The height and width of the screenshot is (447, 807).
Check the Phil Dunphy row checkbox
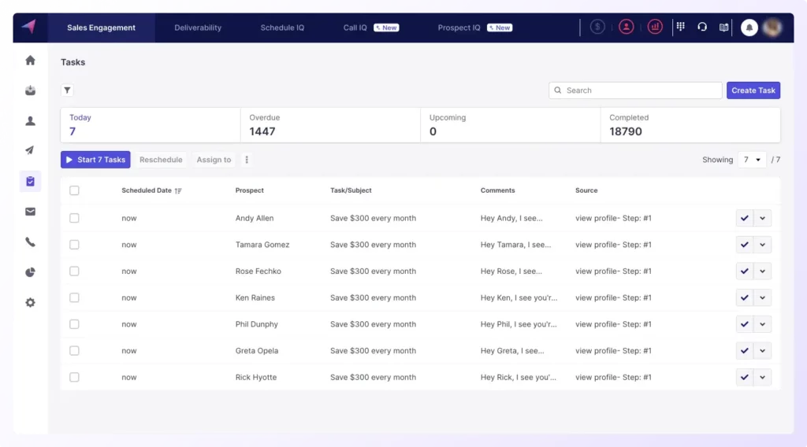(x=74, y=324)
